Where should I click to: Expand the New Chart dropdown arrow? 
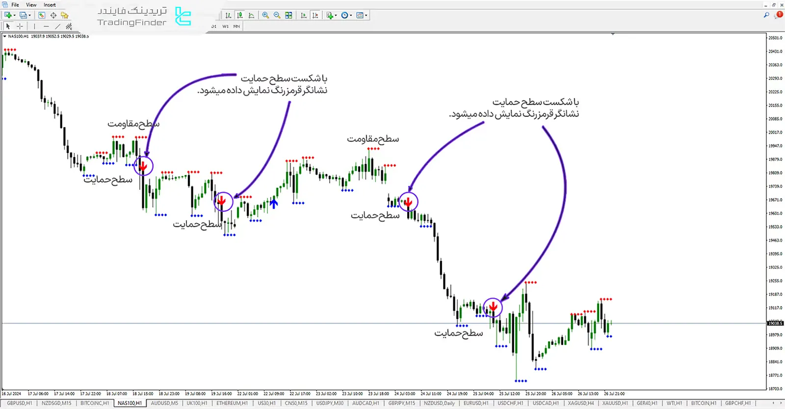click(x=14, y=15)
